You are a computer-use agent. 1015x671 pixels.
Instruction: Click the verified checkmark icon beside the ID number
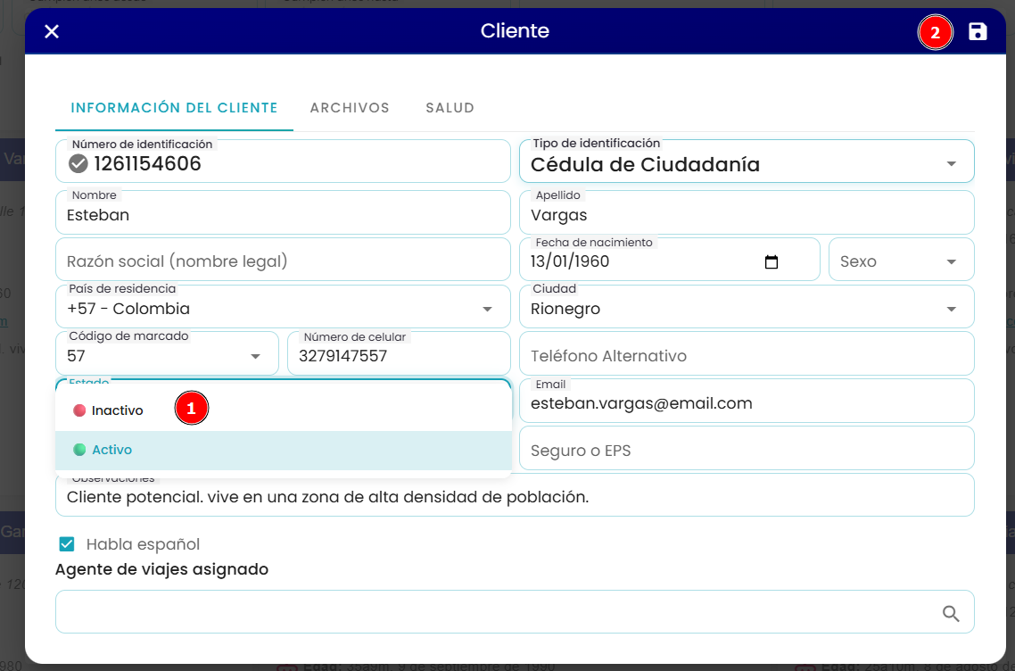(x=78, y=164)
